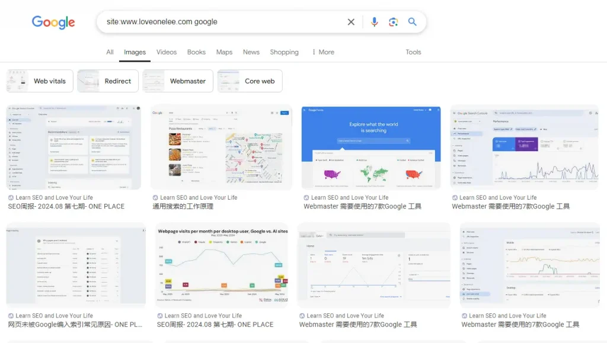Open the 'Webpage visits per month' chart thumbnail
The image size is (607, 343).
pyautogui.click(x=222, y=265)
